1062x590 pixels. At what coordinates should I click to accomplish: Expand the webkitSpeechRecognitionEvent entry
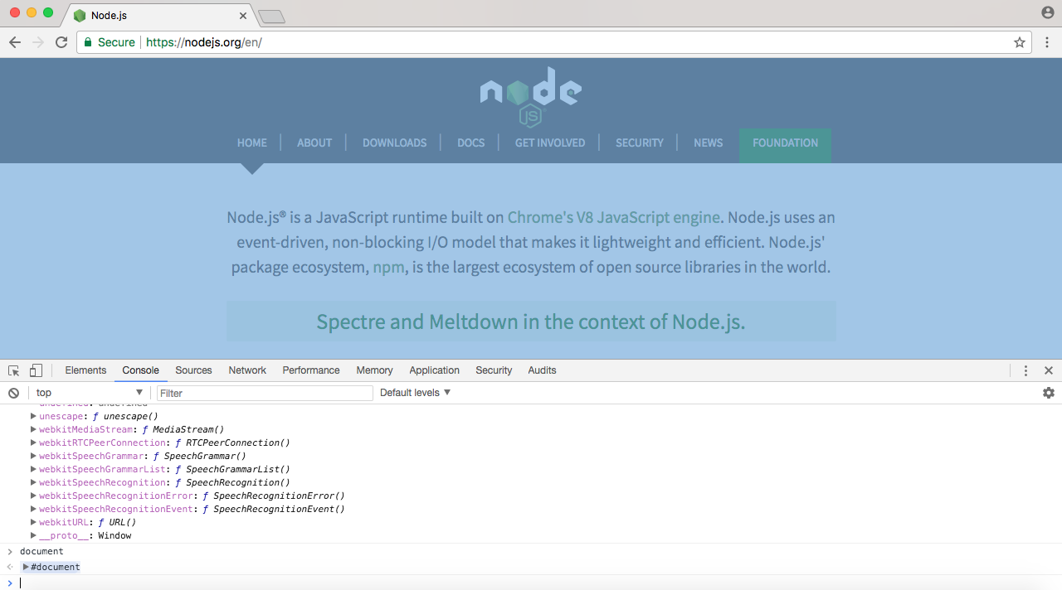[x=34, y=509]
